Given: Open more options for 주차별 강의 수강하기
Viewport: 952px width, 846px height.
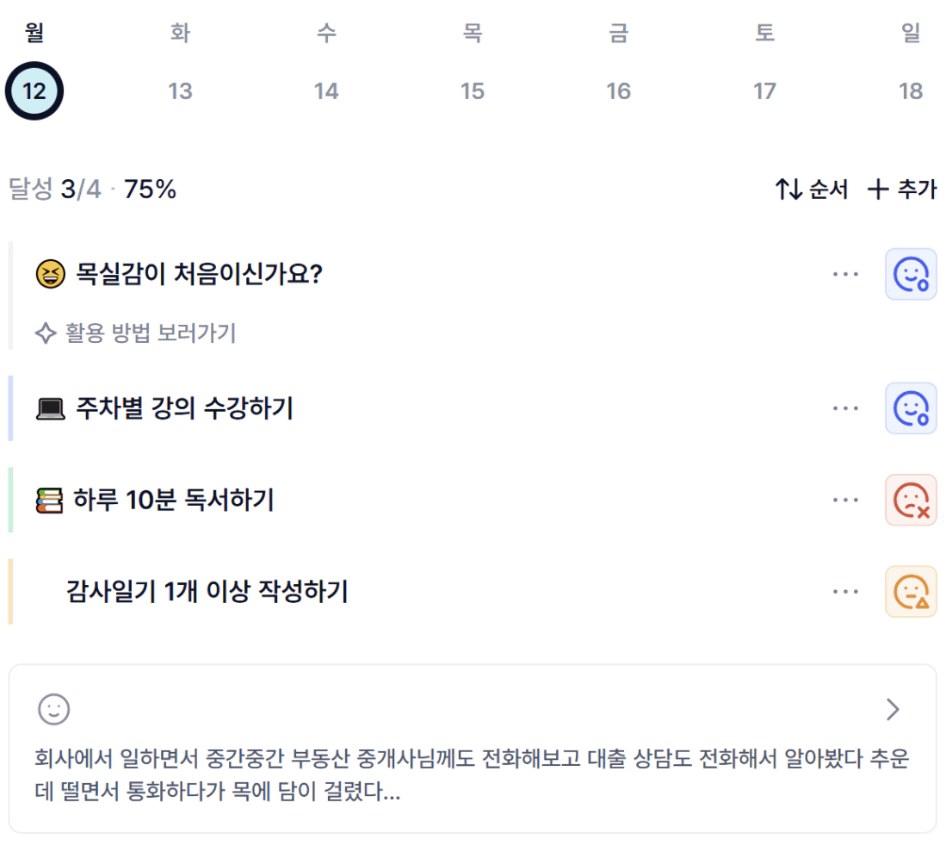Looking at the screenshot, I should point(845,408).
